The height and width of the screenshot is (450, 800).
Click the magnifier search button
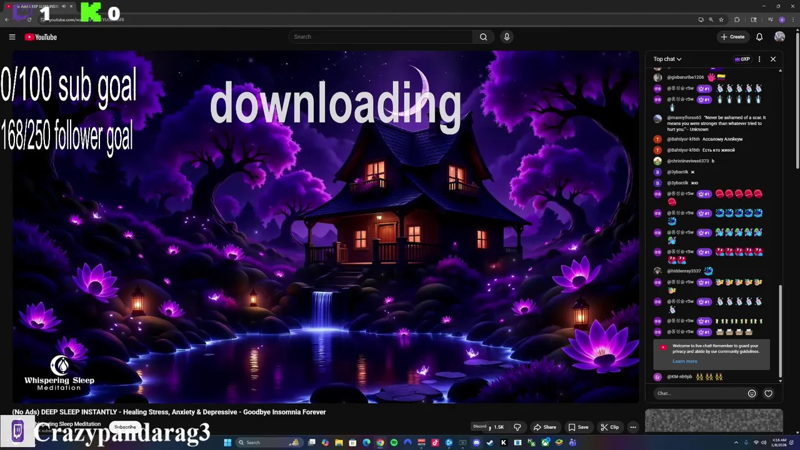pyautogui.click(x=483, y=37)
